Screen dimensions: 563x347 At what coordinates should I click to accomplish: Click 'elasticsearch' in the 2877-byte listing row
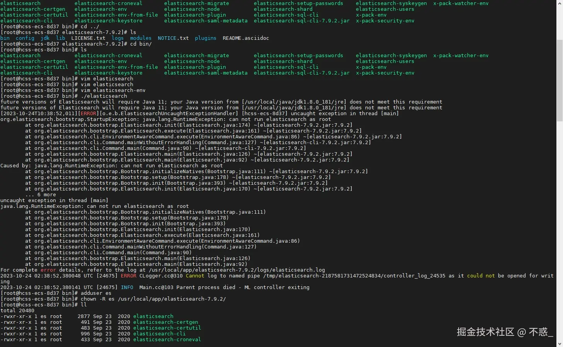153,316
